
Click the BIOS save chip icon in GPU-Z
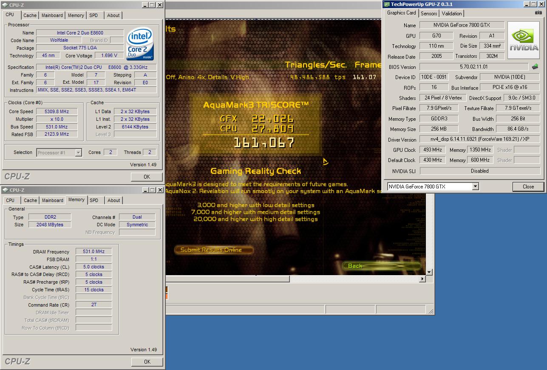(535, 67)
